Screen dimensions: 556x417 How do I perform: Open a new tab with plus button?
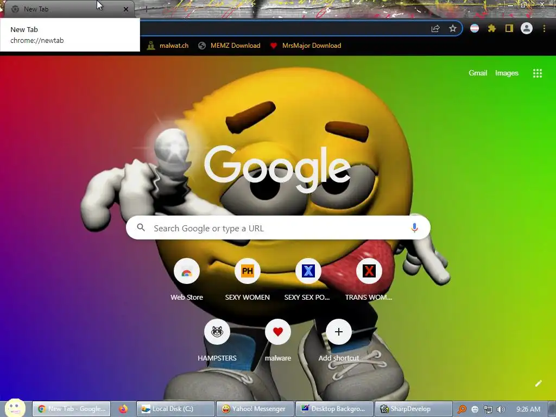click(146, 9)
